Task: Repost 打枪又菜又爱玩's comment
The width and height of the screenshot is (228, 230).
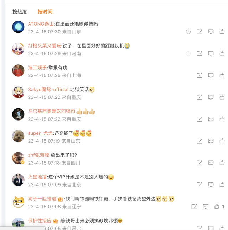Action: pyautogui.click(x=199, y=54)
